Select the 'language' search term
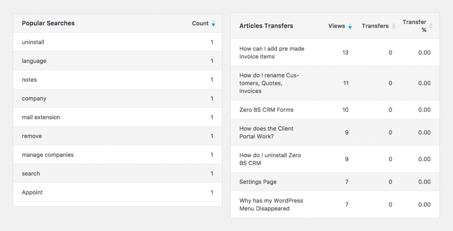453x231 pixels. (x=34, y=61)
